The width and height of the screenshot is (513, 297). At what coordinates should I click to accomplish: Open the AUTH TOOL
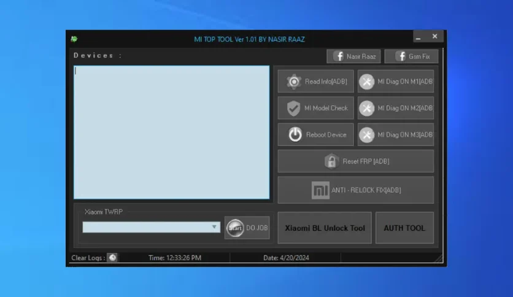pos(404,228)
